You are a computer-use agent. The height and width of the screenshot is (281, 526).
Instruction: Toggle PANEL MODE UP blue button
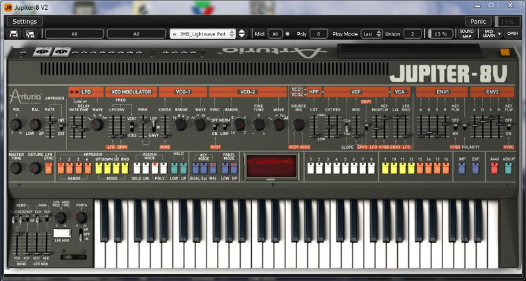click(x=234, y=168)
